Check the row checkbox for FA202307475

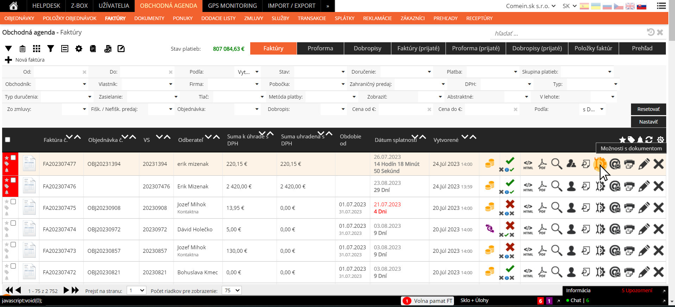13,201
